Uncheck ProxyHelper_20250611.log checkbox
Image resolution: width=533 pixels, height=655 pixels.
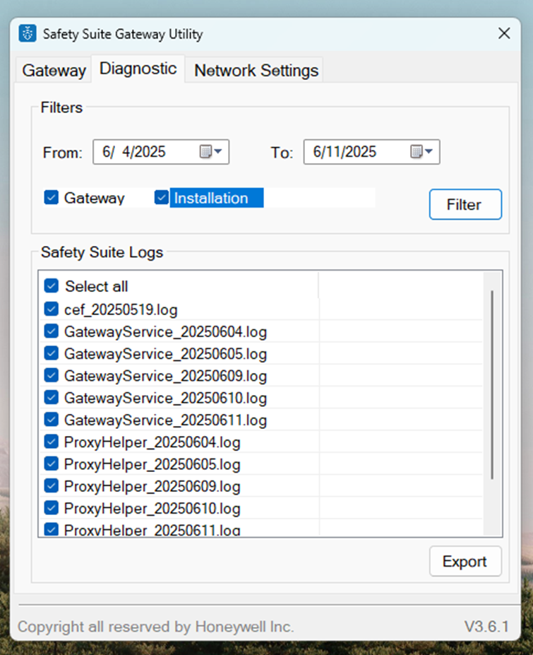click(52, 530)
